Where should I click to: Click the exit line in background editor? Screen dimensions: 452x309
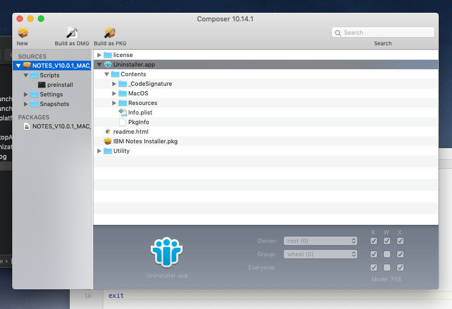point(116,296)
